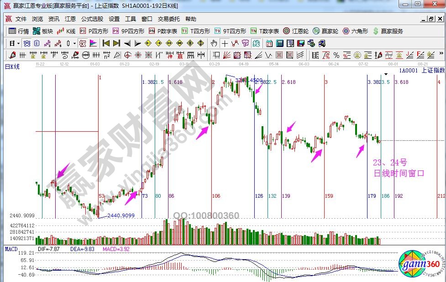446x282 pixels.
Task: Toggle the crosshair cursor tool
Action: click(x=225, y=43)
